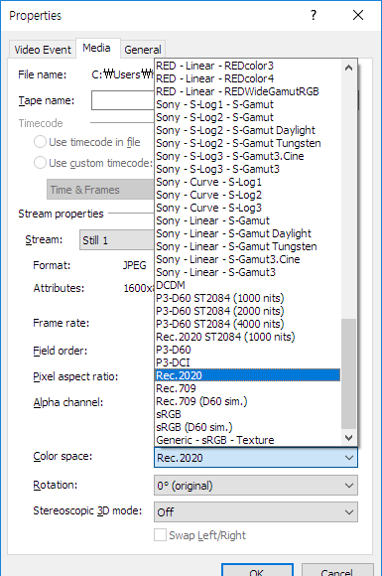Click inside the Tape name field
Image resolution: width=382 pixels, height=576 pixels.
(123, 100)
